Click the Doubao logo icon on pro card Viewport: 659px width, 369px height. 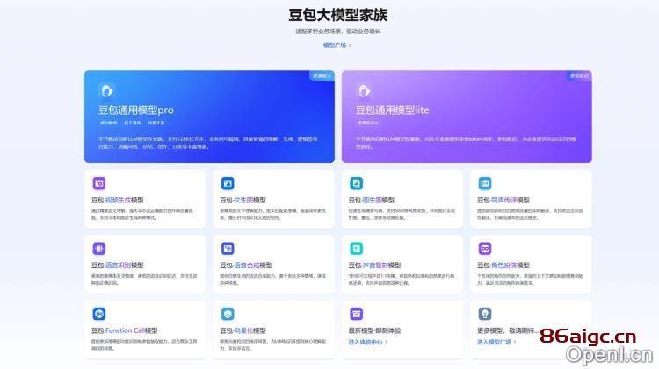pyautogui.click(x=106, y=91)
